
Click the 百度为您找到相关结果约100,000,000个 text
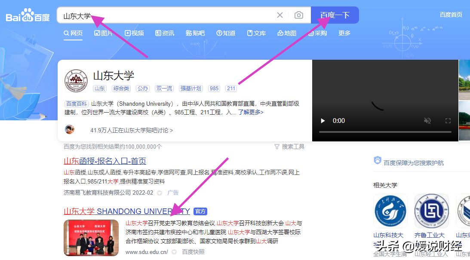(x=113, y=147)
